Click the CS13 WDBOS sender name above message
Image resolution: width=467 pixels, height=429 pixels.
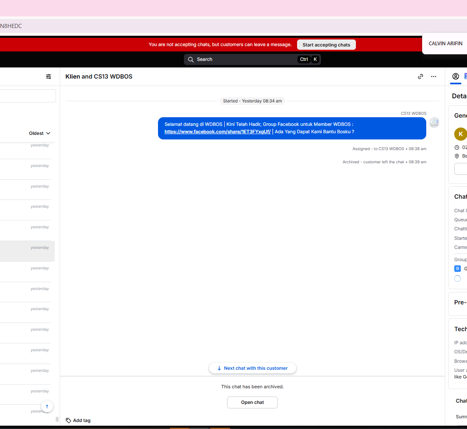pyautogui.click(x=414, y=114)
